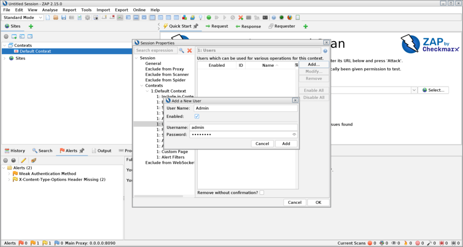The image size is (463, 247).
Task: Click the Username field containing admin
Action: [244, 127]
